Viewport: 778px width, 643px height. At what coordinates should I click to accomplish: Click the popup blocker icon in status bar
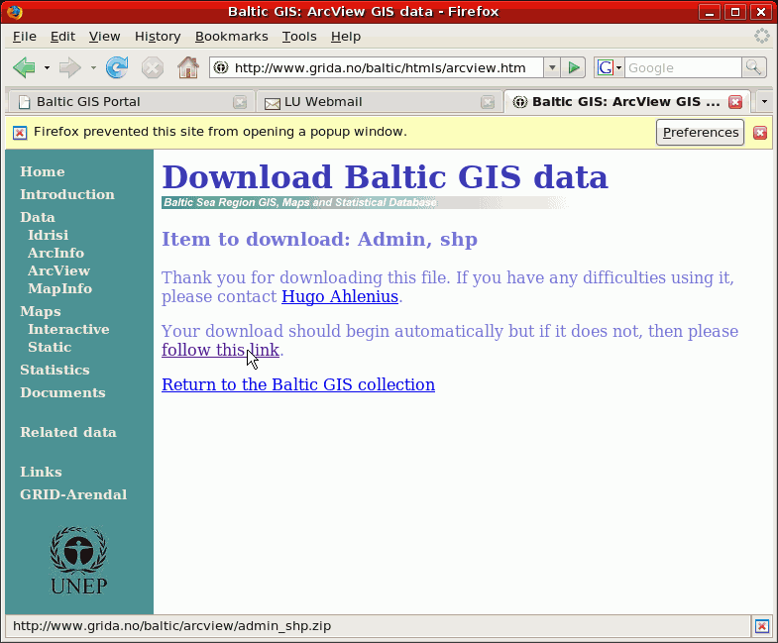point(762,626)
